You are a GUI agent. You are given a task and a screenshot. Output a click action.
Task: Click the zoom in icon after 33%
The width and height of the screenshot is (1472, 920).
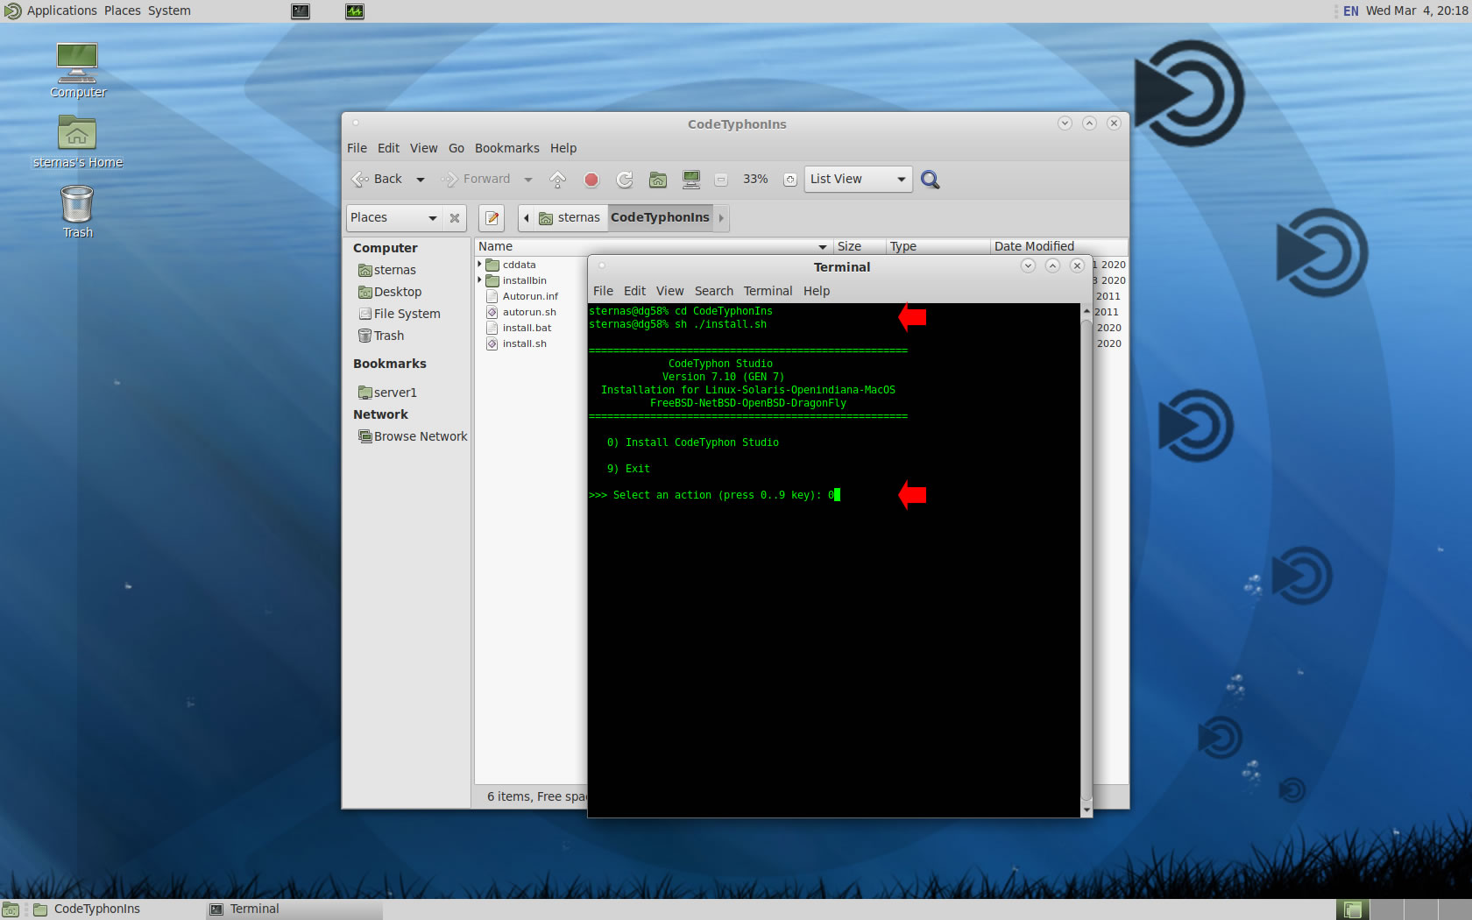789,180
